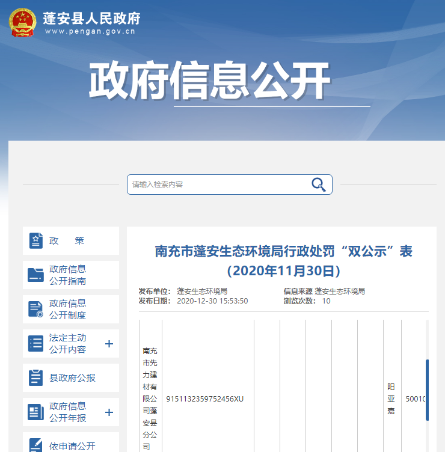The height and width of the screenshot is (452, 445).
Task: Click the code 91511323597524​56XU cell
Action: pos(205,399)
